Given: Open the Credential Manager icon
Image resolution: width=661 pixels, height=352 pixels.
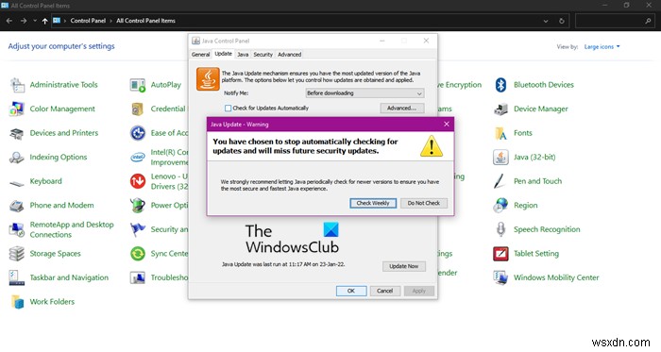Looking at the screenshot, I should [138, 109].
